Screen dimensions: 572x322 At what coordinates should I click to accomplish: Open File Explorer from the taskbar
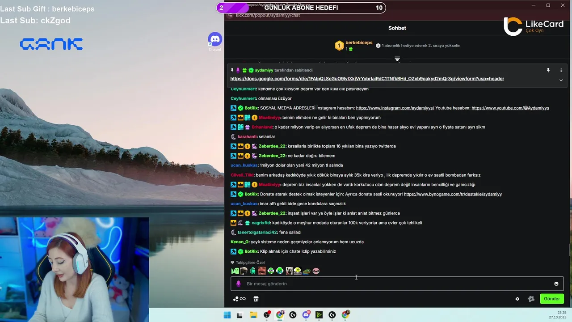pos(253,315)
